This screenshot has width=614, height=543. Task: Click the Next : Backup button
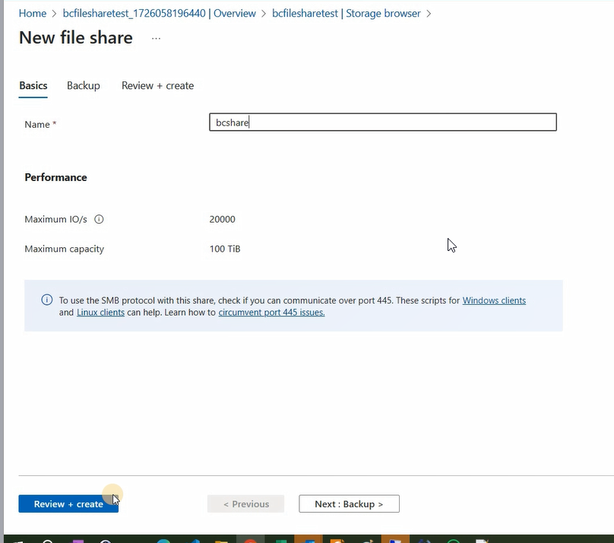(x=349, y=504)
